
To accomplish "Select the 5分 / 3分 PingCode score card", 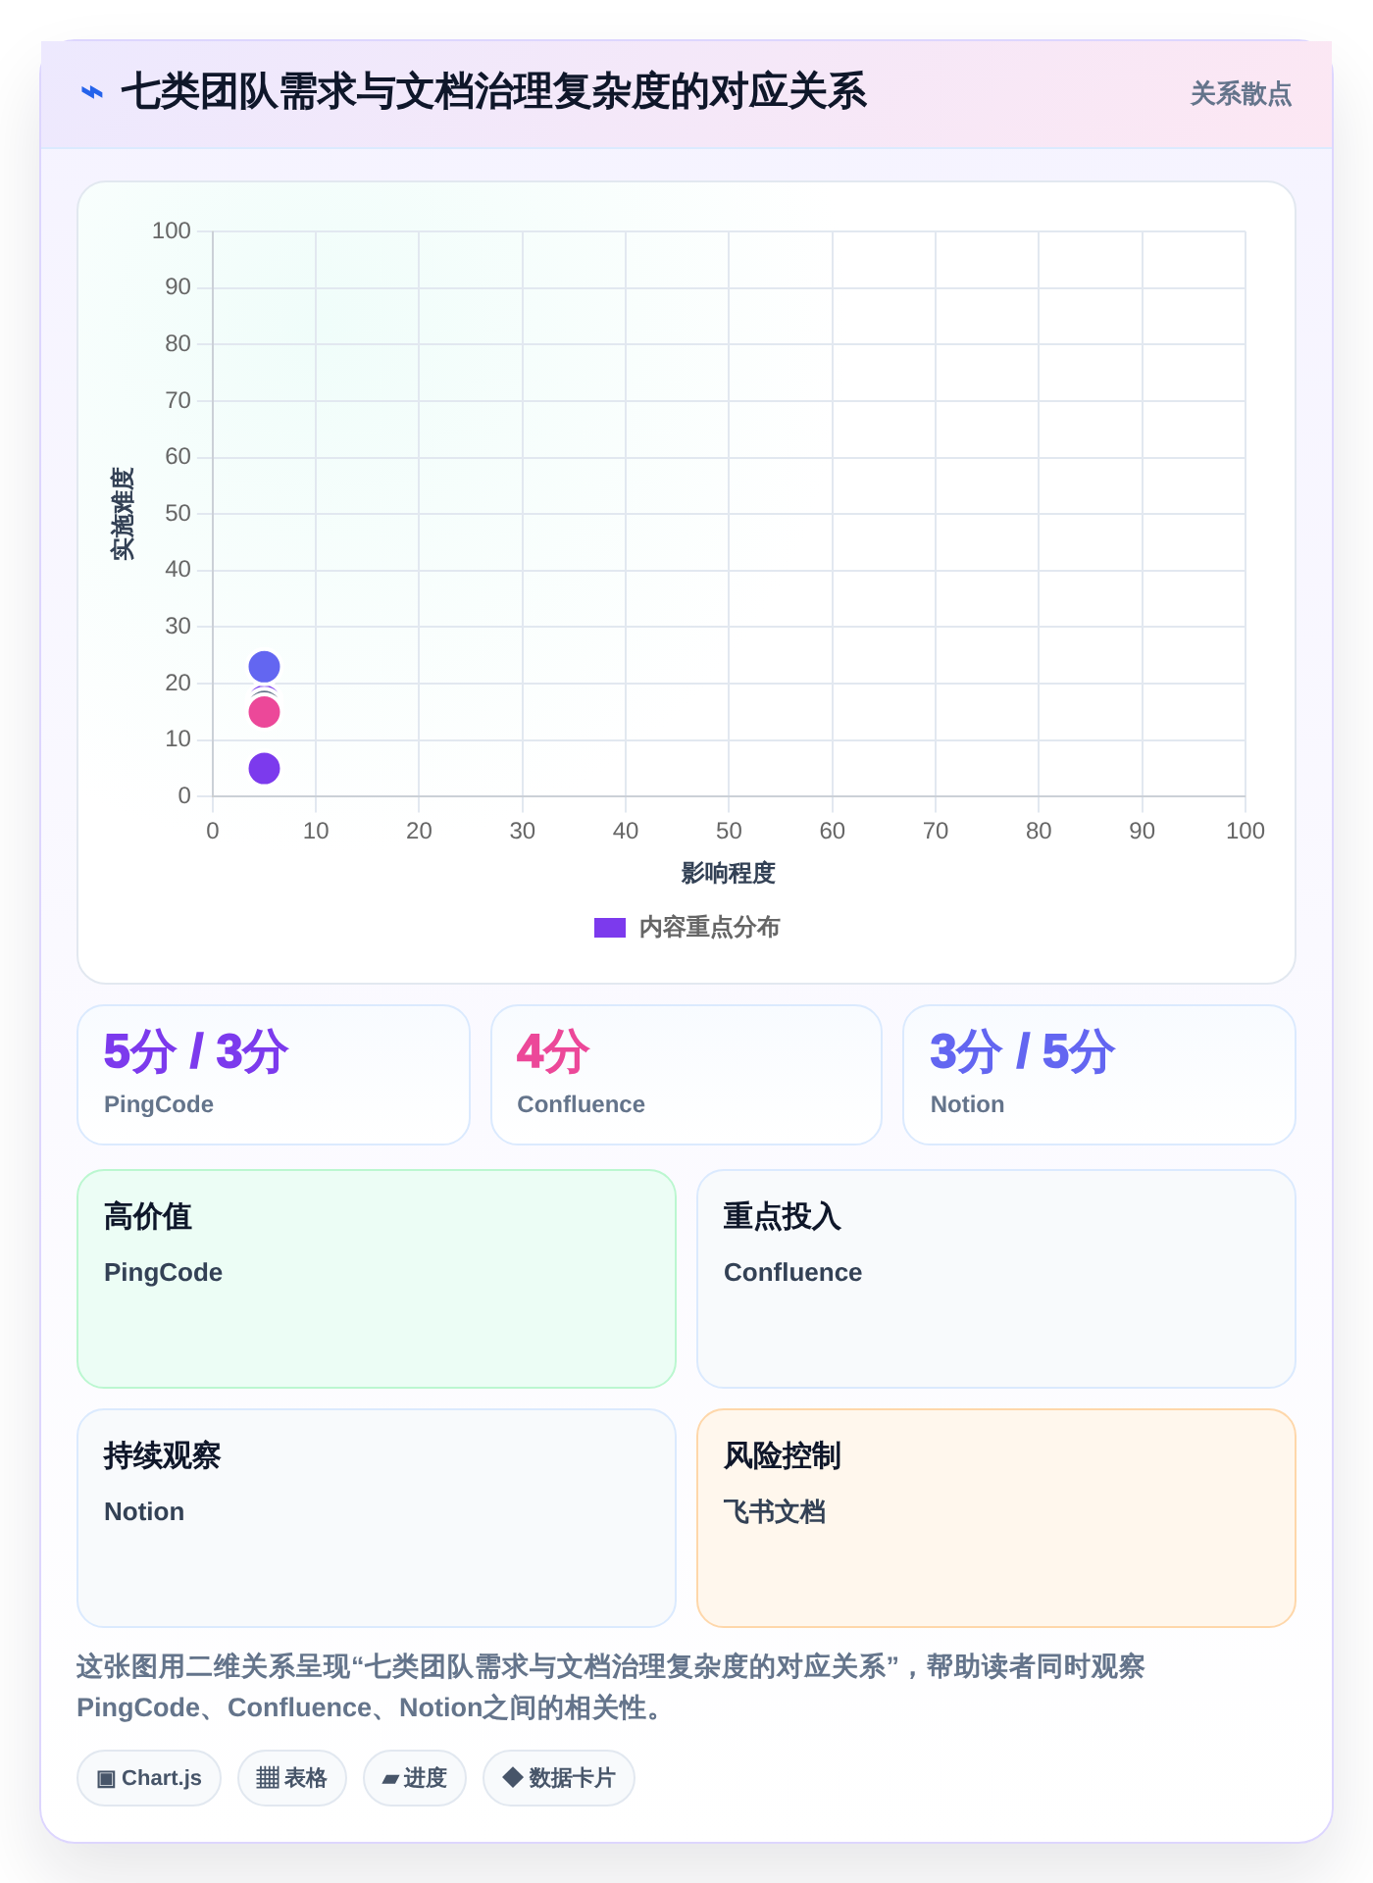I will pos(274,1075).
